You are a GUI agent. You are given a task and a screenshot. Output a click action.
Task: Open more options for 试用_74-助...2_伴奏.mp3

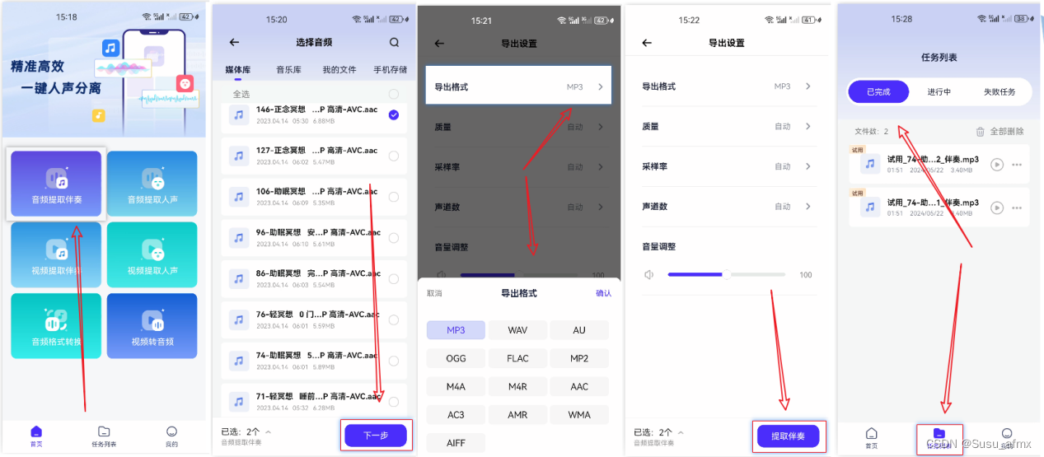point(1017,165)
